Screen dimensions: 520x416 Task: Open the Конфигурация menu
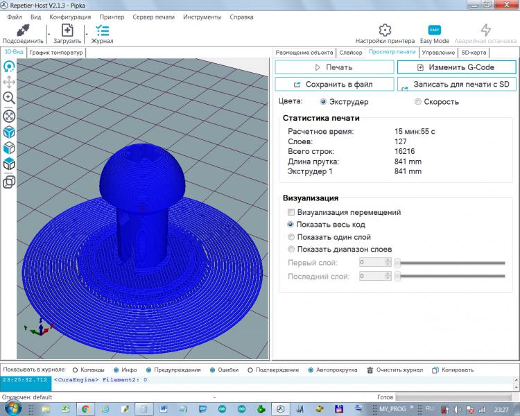pos(70,16)
